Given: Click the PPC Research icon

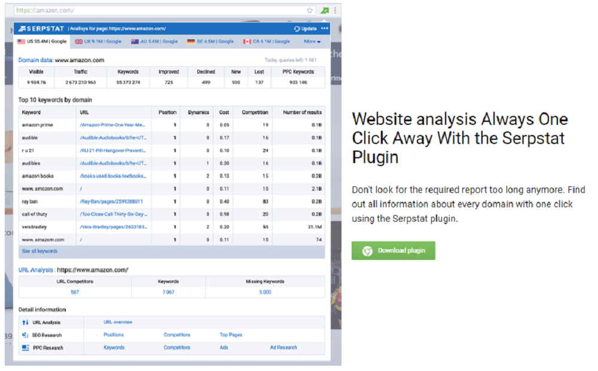Looking at the screenshot, I should 25,347.
